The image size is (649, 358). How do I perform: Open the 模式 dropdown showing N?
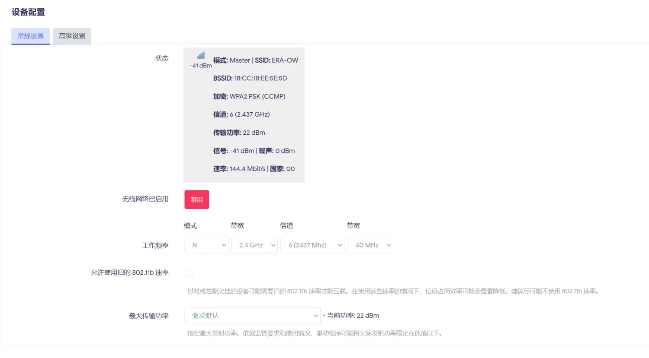coord(206,245)
